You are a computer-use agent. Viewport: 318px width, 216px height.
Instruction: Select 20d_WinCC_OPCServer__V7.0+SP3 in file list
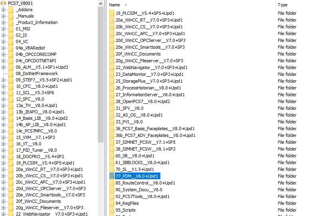pos(150,40)
